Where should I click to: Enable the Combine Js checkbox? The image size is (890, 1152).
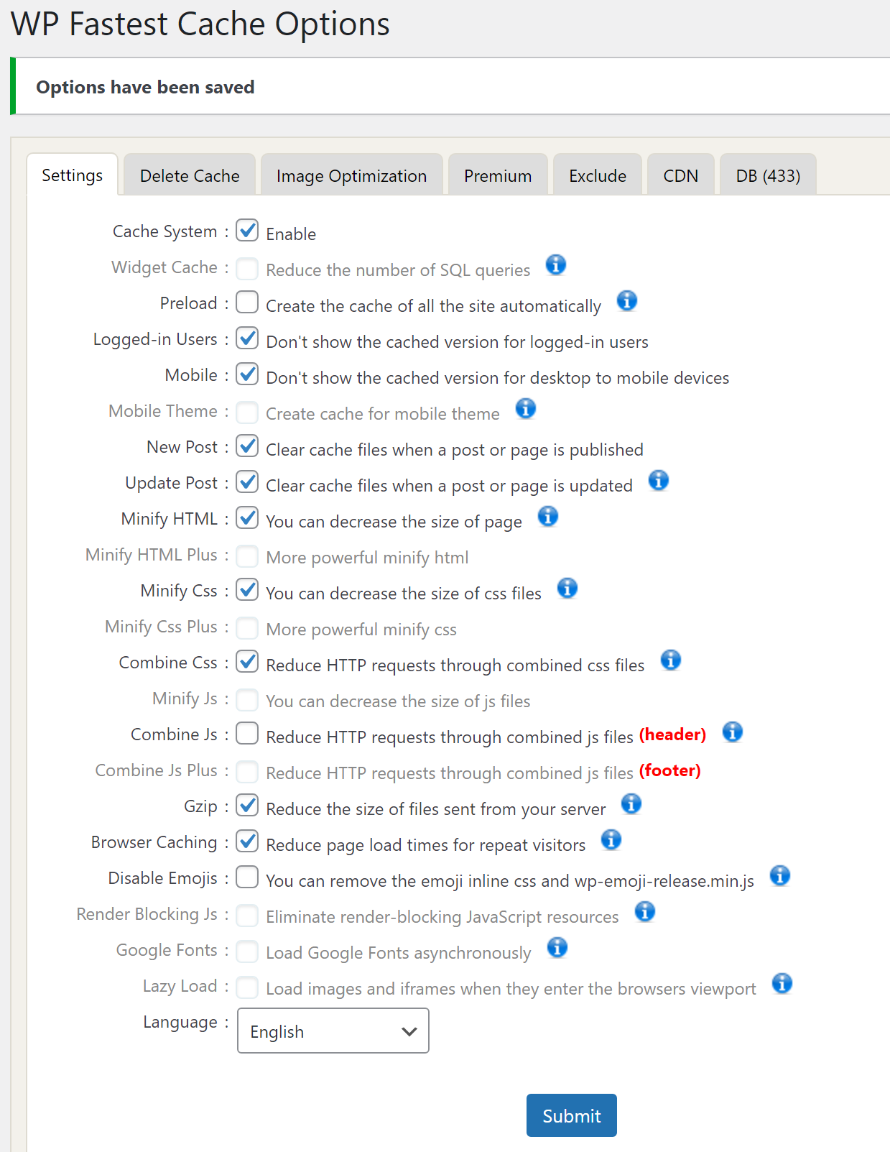[x=247, y=733]
